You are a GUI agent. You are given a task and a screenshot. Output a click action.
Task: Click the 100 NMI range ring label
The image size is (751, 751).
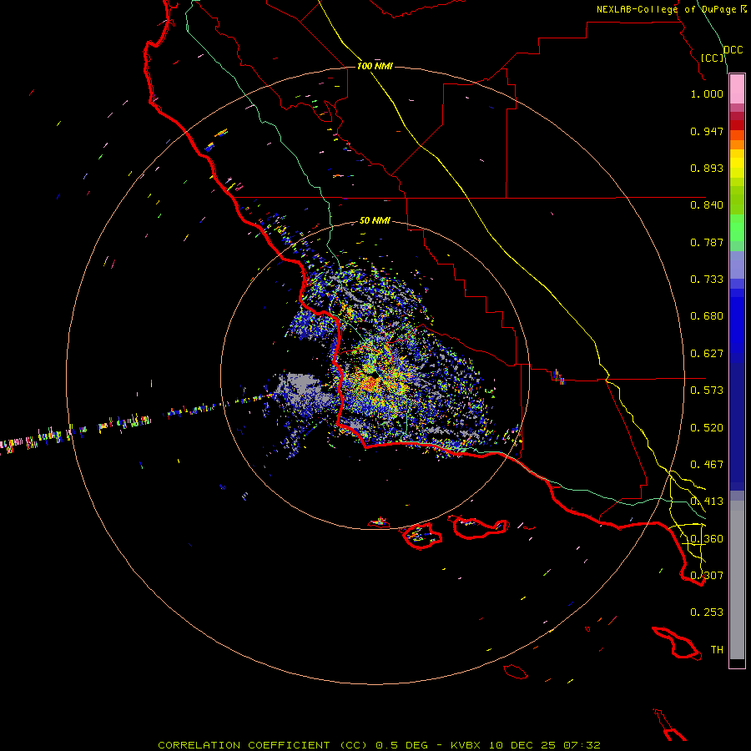click(375, 66)
